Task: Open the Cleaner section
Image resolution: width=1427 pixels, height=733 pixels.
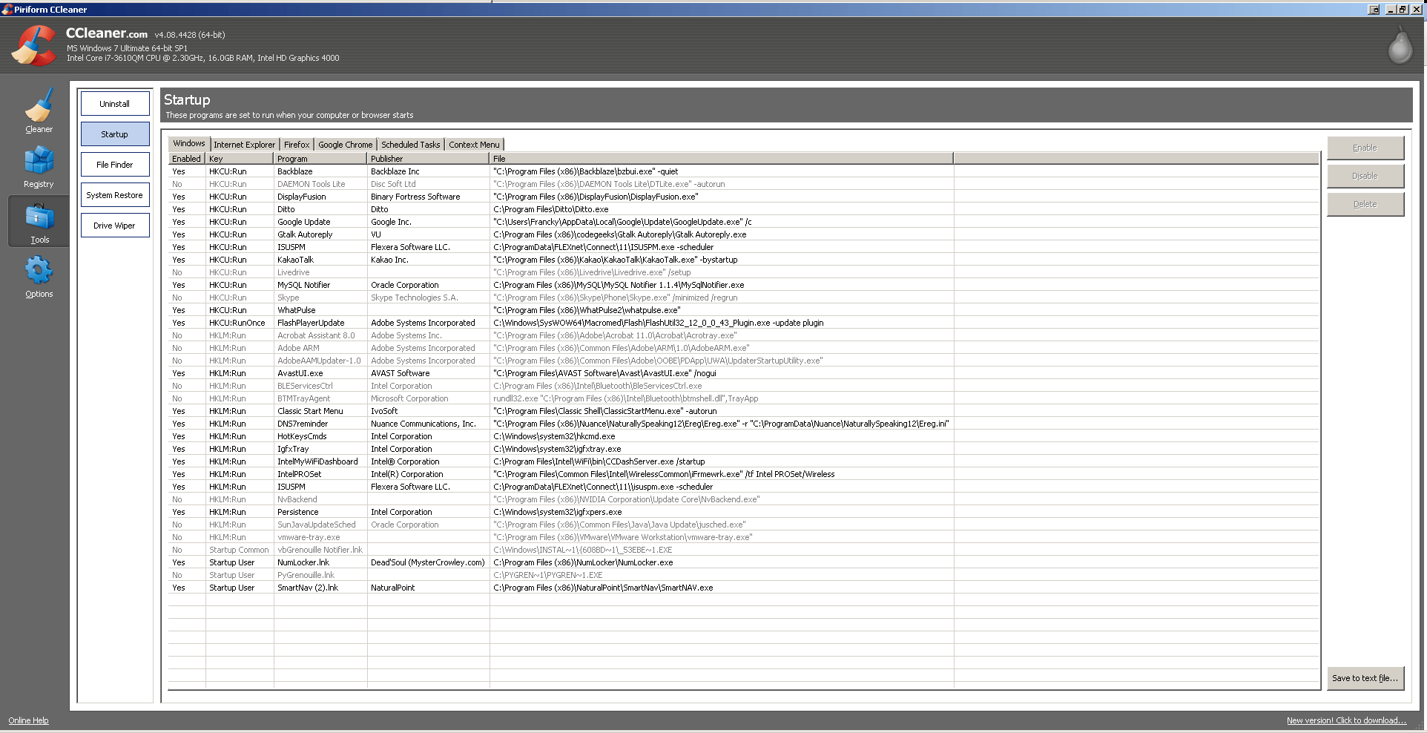Action: pyautogui.click(x=39, y=110)
